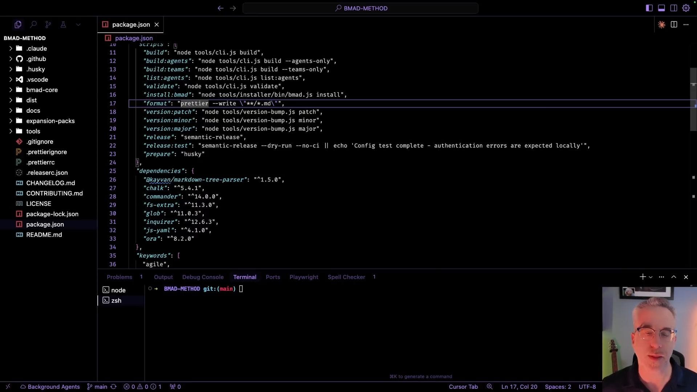Switch to the Playwright panel tab
The image size is (697, 392).
tap(303, 277)
